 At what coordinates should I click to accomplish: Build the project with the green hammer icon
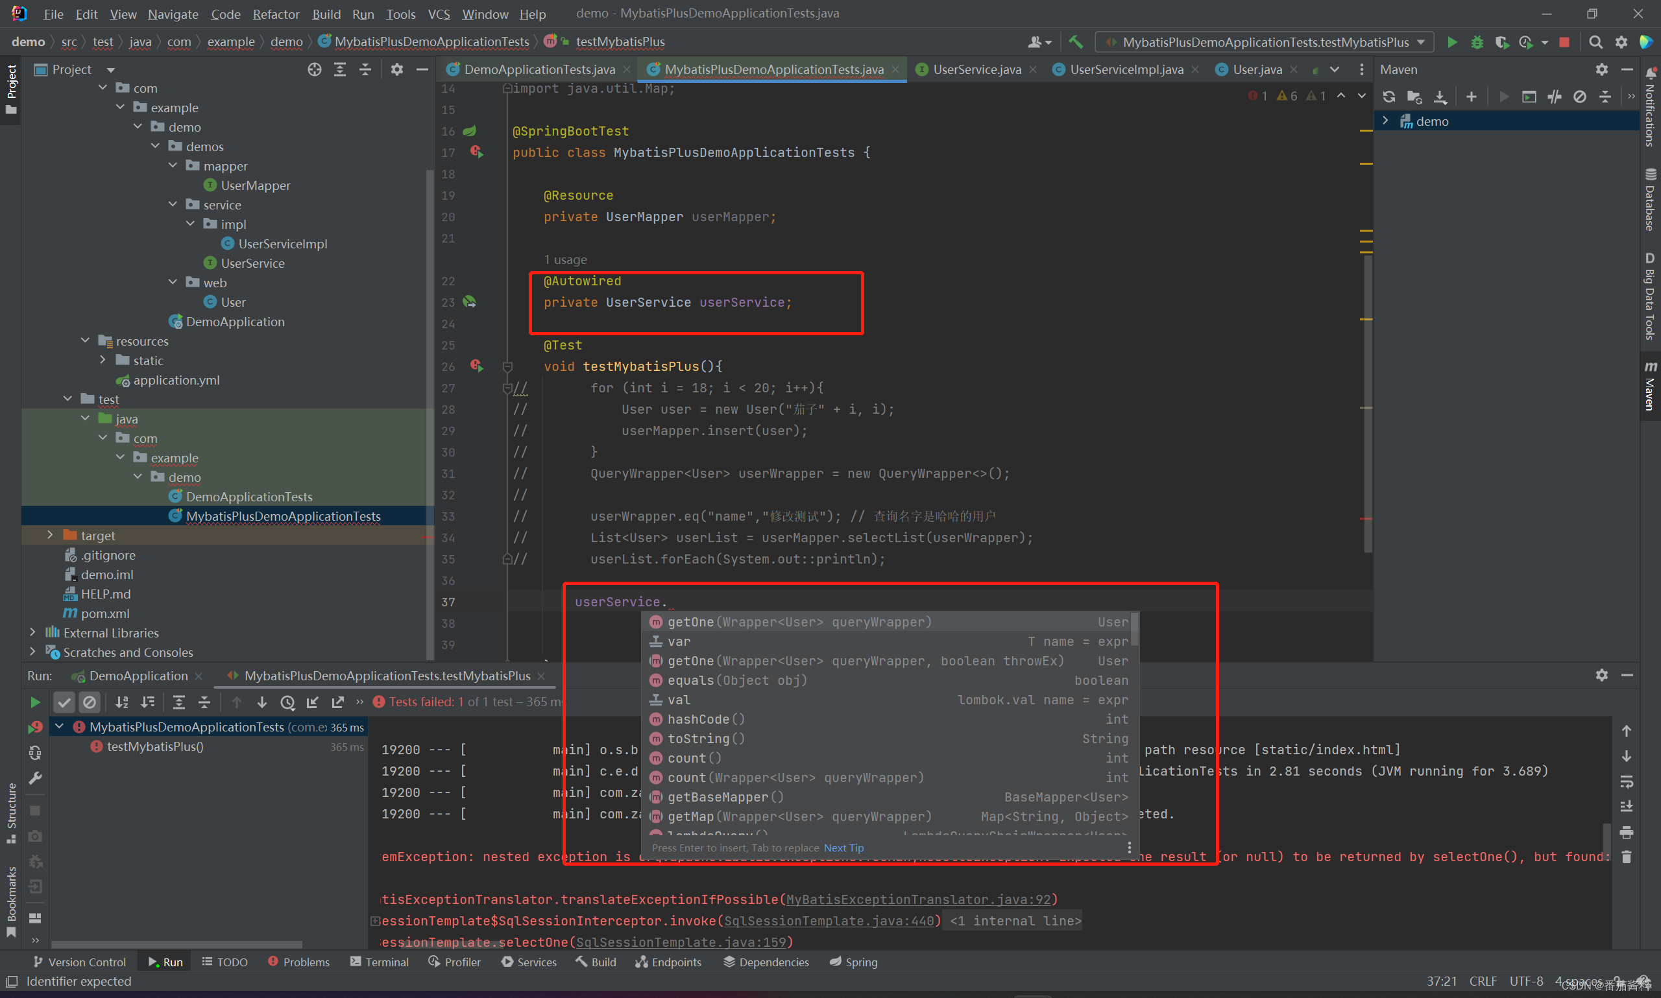coord(1075,42)
